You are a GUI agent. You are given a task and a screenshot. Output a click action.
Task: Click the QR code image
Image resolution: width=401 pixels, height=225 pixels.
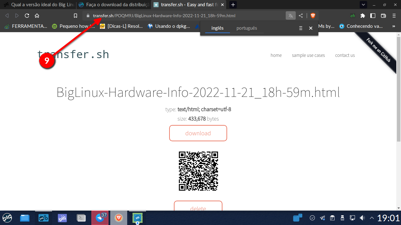pos(198,171)
